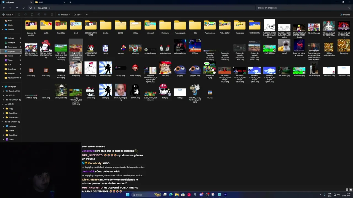Select SPOILER_image.png file
353x198 pixels.
pos(121,92)
